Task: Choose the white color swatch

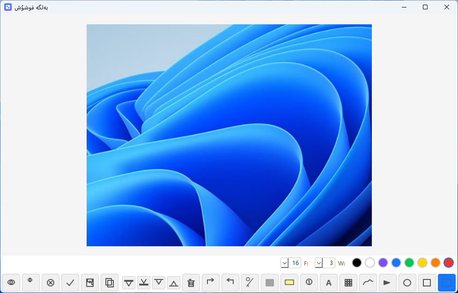Action: 370,263
